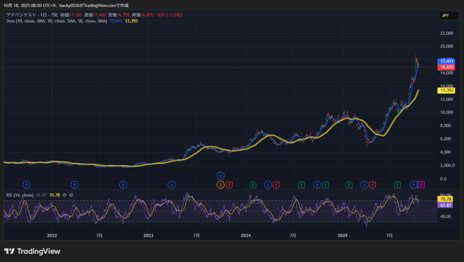The width and height of the screenshot is (464, 262).
Task: Click the rightmost blue dividend D marker
Action: pyautogui.click(x=413, y=185)
